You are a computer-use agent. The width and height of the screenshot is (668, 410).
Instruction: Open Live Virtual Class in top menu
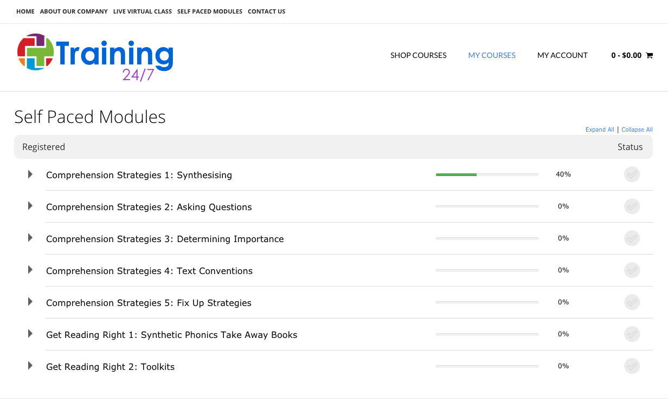(142, 11)
